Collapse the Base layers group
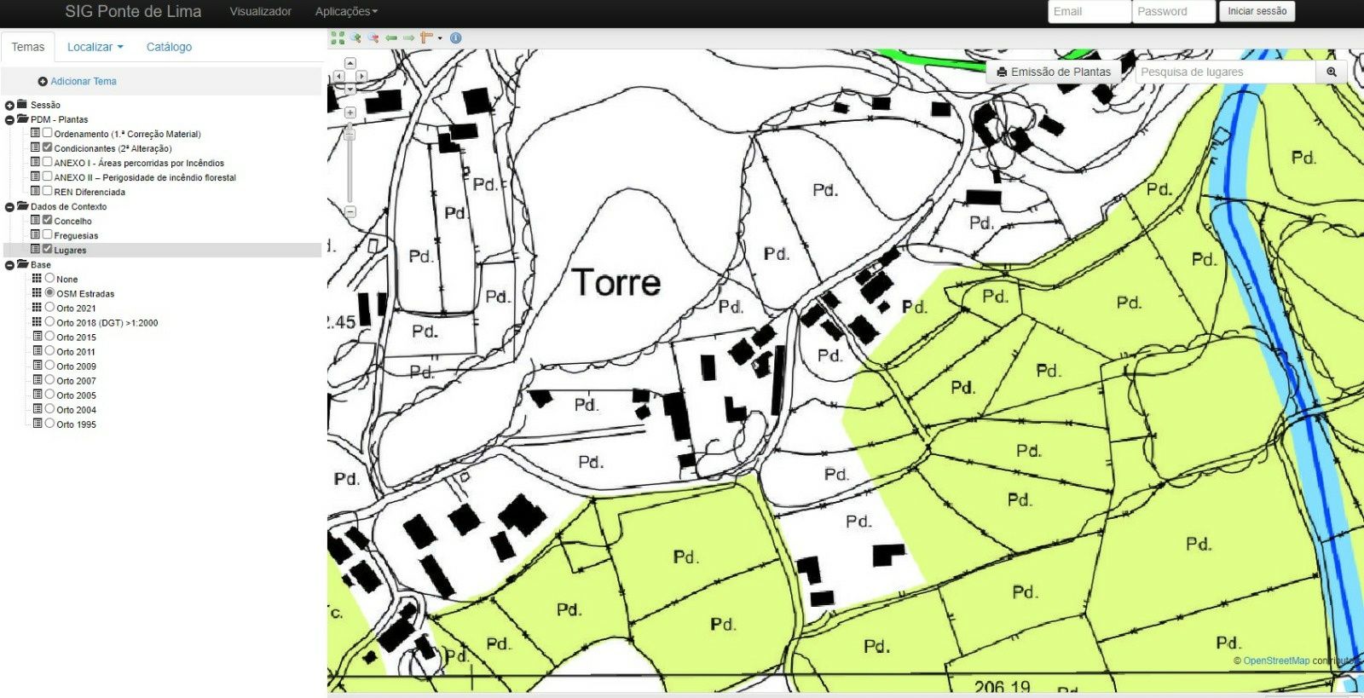Image resolution: width=1364 pixels, height=698 pixels. 10,265
